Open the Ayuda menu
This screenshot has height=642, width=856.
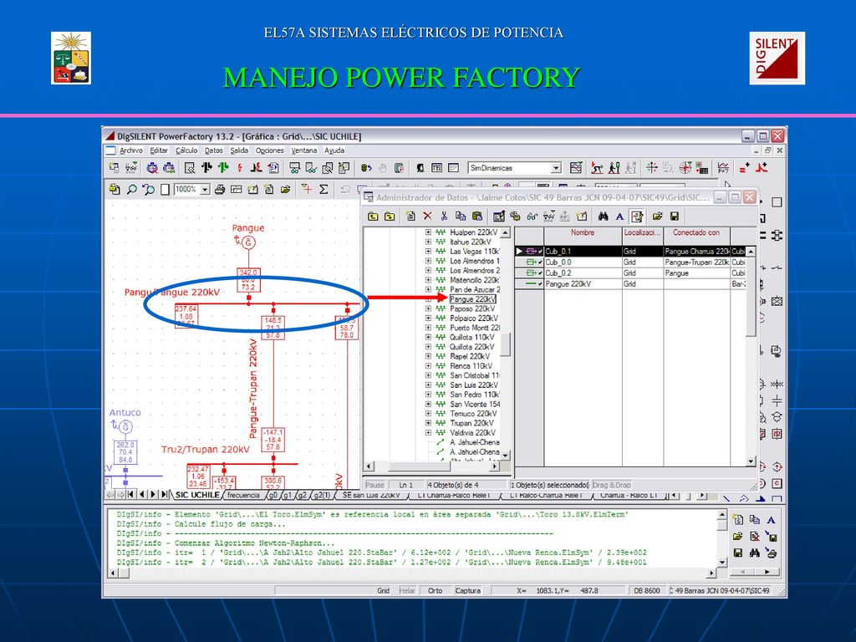point(334,150)
